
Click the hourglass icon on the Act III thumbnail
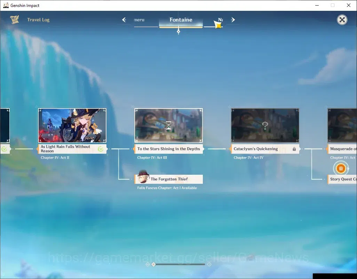[x=168, y=125]
